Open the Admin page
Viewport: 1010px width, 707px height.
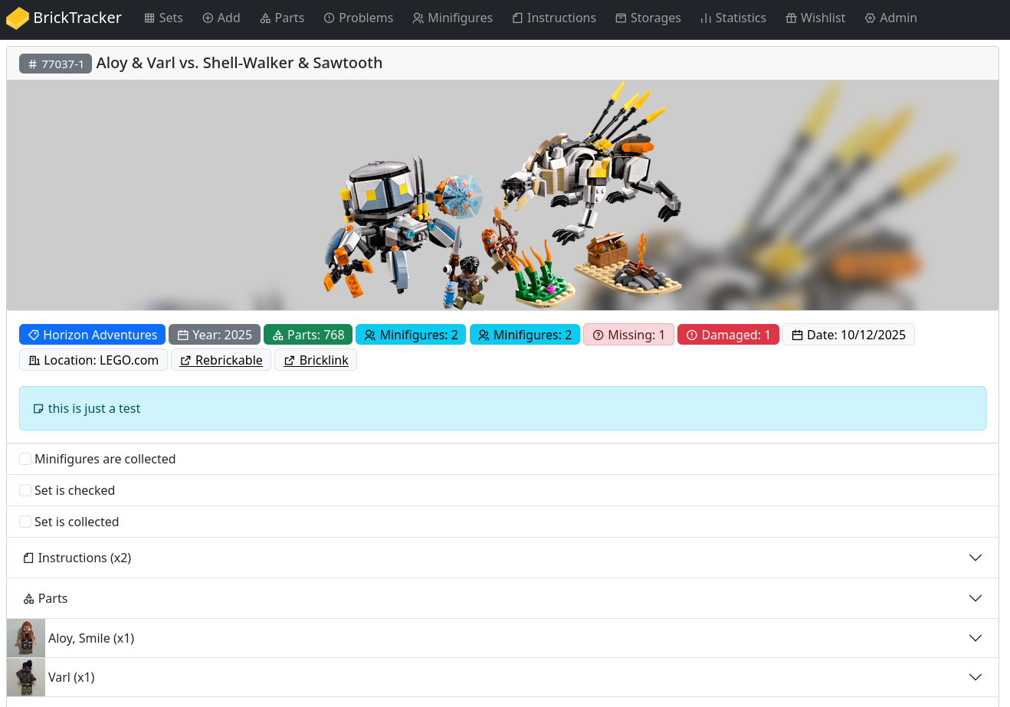[890, 18]
